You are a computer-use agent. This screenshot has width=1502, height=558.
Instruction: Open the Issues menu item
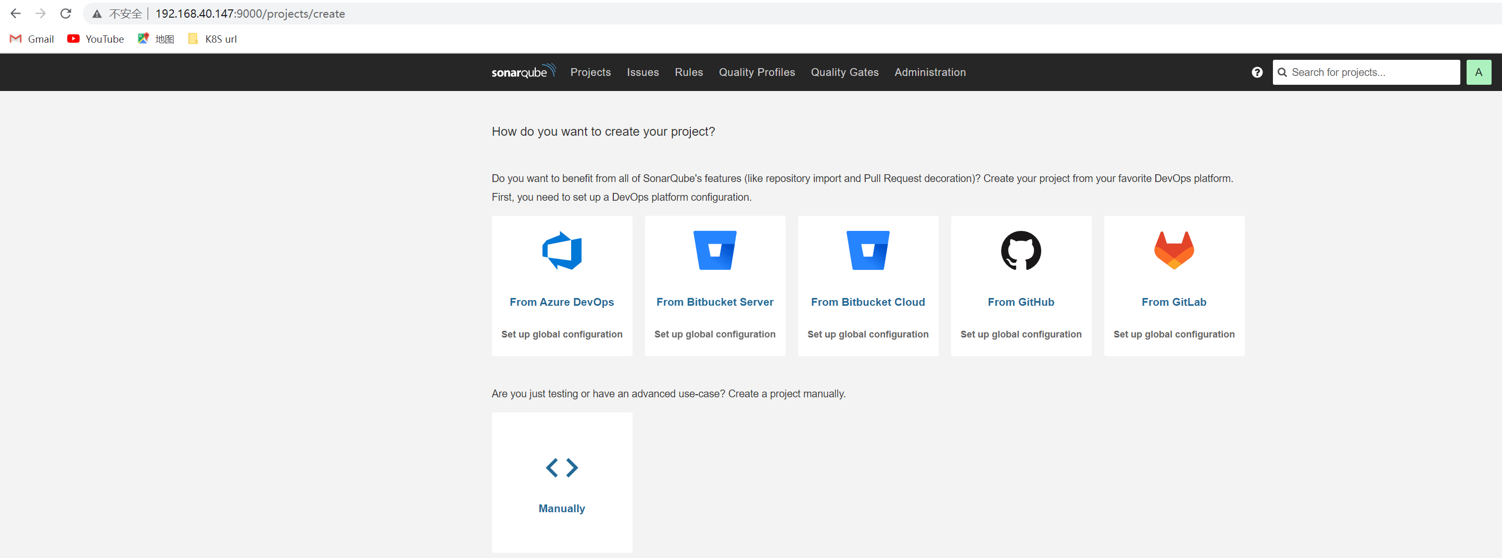[x=642, y=72]
